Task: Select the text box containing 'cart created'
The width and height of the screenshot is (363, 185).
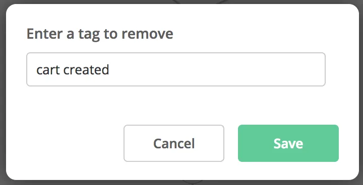Action: 176,69
